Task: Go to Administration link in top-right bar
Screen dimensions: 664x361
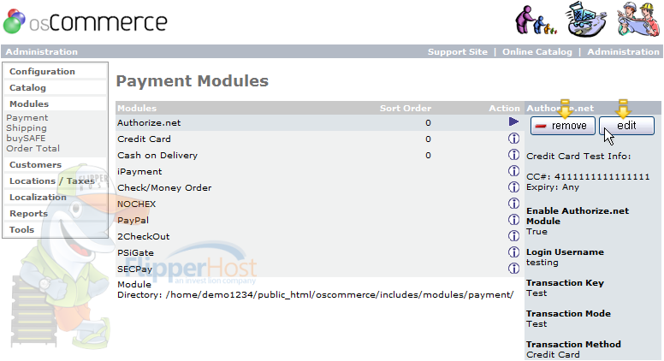Action: pos(623,51)
